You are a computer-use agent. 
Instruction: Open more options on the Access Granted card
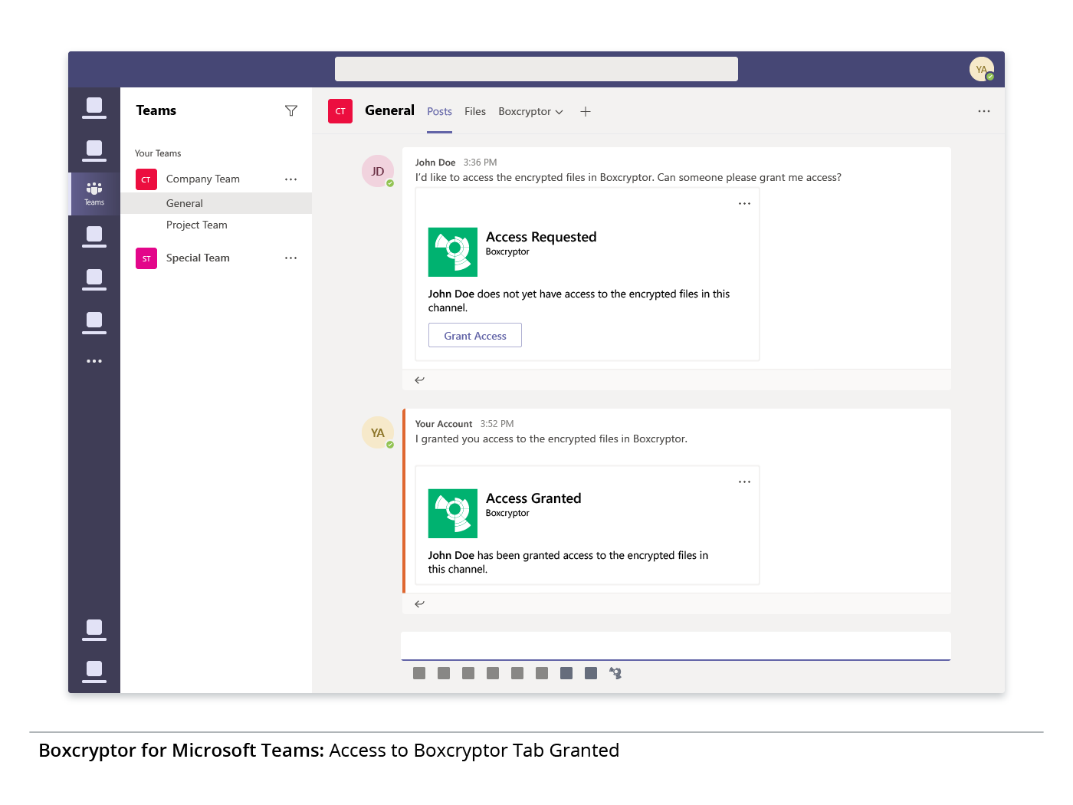click(744, 482)
